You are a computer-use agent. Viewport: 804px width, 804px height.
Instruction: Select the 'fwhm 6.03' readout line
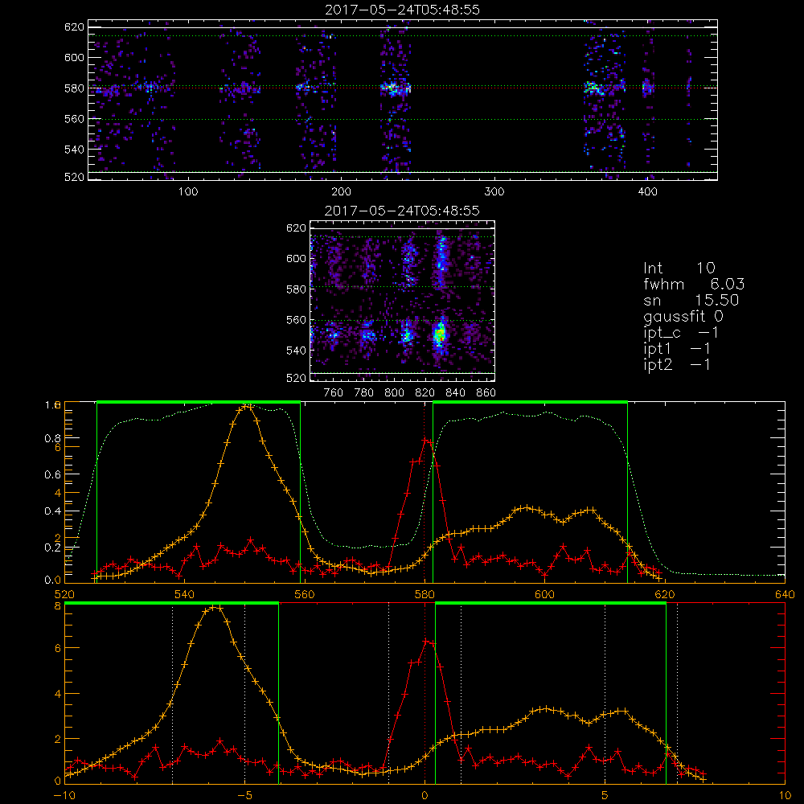pyautogui.click(x=694, y=284)
